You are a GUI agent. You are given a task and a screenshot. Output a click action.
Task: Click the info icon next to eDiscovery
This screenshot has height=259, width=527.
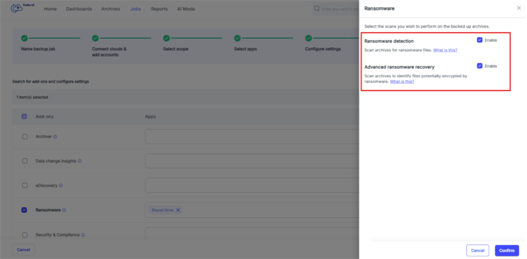61,185
